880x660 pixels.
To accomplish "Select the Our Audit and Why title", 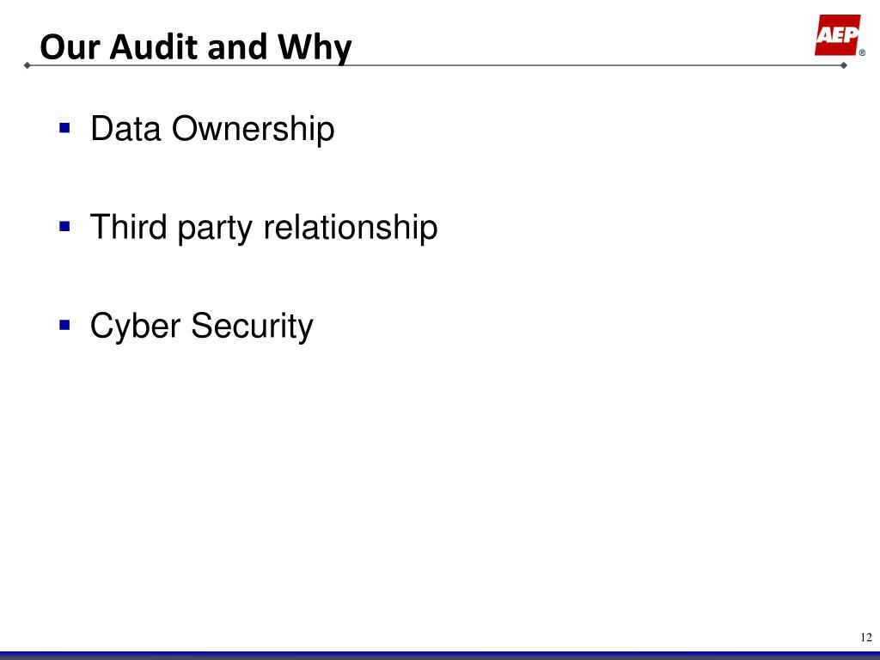I will (x=196, y=46).
